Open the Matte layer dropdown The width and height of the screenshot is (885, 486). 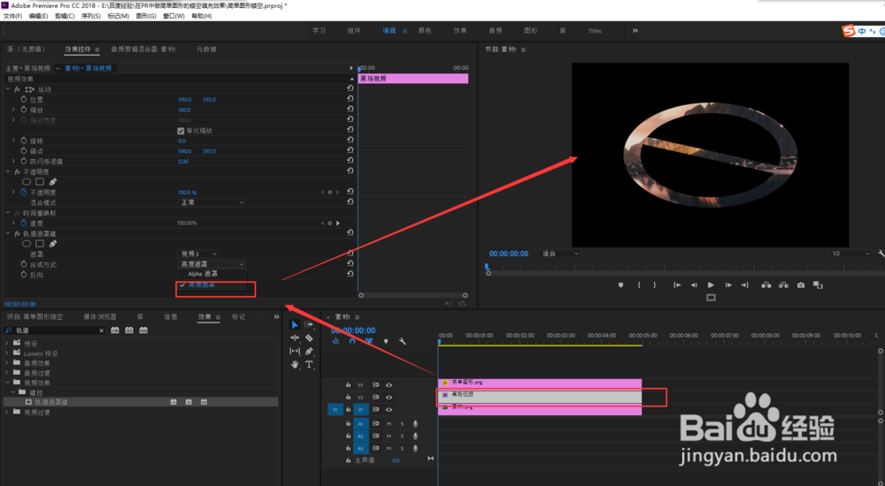point(198,254)
